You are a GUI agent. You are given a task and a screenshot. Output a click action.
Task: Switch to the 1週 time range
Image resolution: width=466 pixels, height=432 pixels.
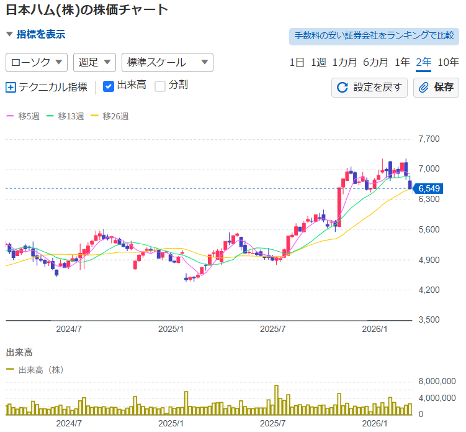pos(318,62)
